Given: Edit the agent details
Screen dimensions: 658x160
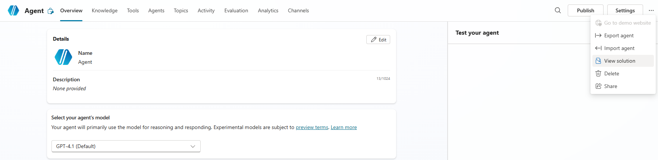Looking at the screenshot, I should tap(378, 40).
